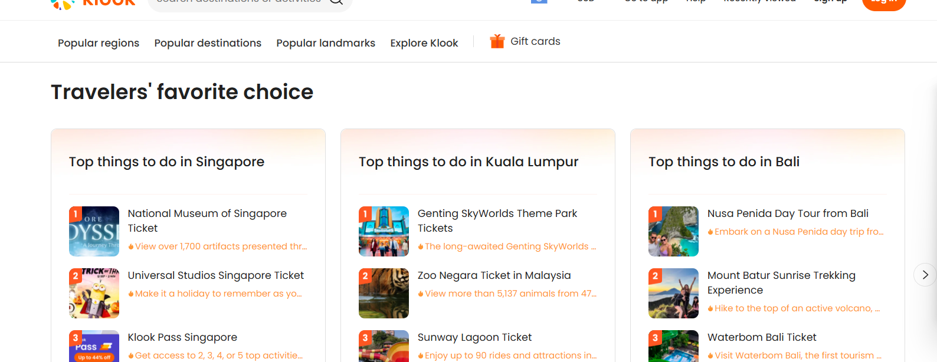
Task: Open the Explore Klook menu
Action: click(x=424, y=43)
